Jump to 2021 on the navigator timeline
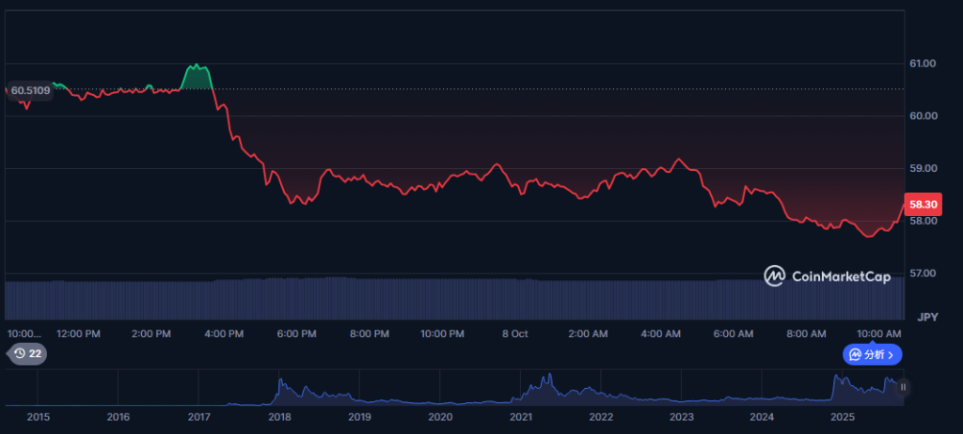The image size is (963, 434). pos(520,416)
